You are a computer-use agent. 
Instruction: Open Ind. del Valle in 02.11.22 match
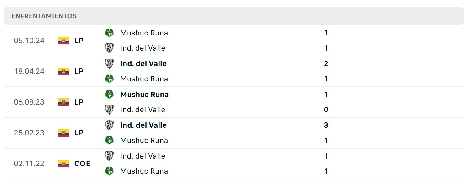[143, 156]
